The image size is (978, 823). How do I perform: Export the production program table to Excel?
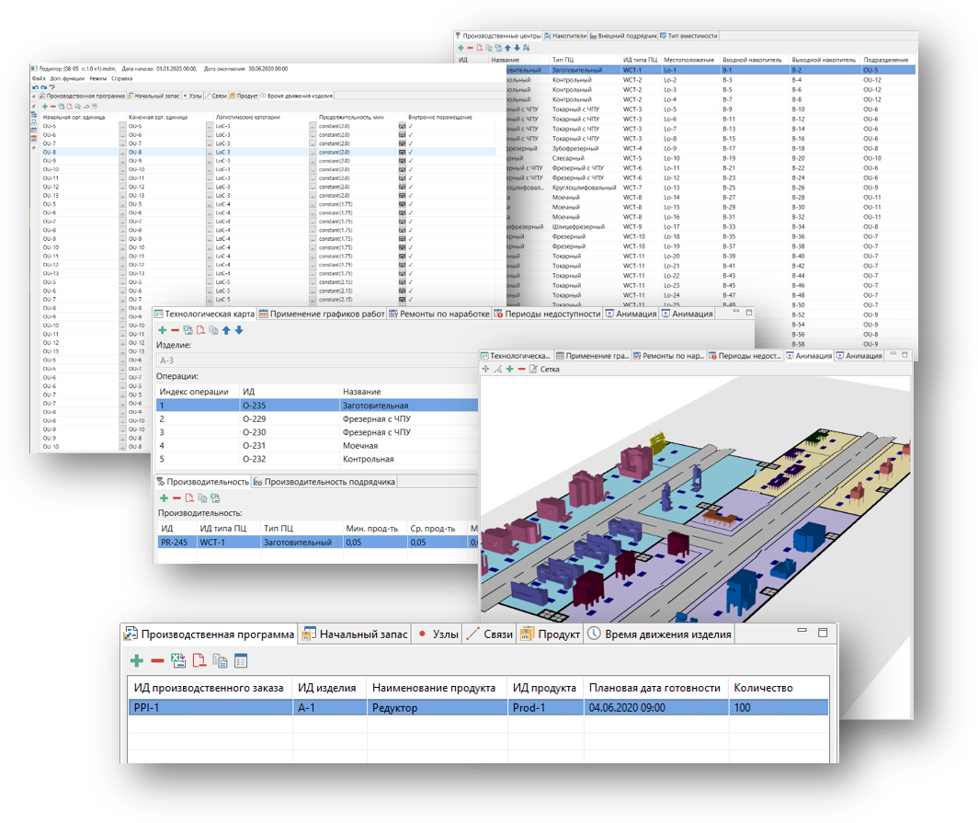tap(178, 660)
